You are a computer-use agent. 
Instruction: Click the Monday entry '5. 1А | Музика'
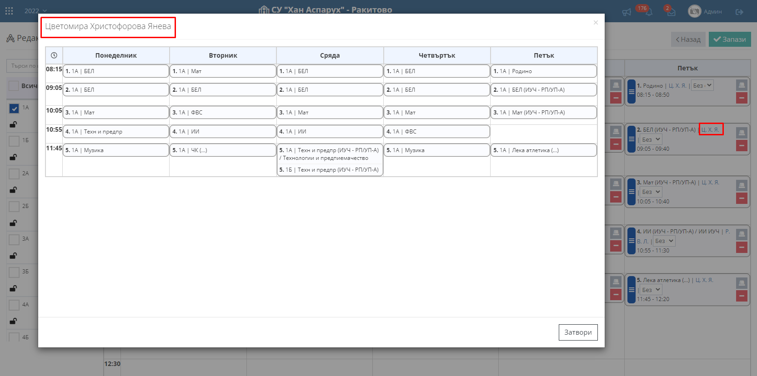coord(116,150)
